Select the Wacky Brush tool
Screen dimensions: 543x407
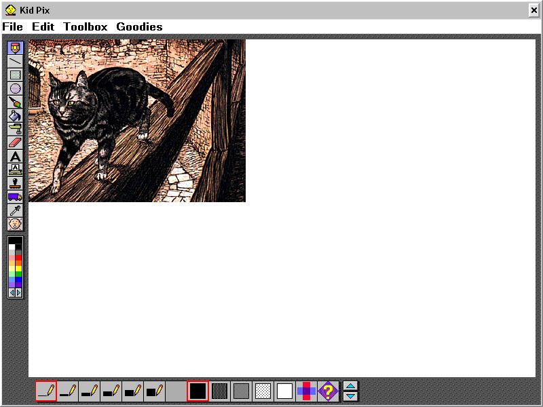point(15,102)
